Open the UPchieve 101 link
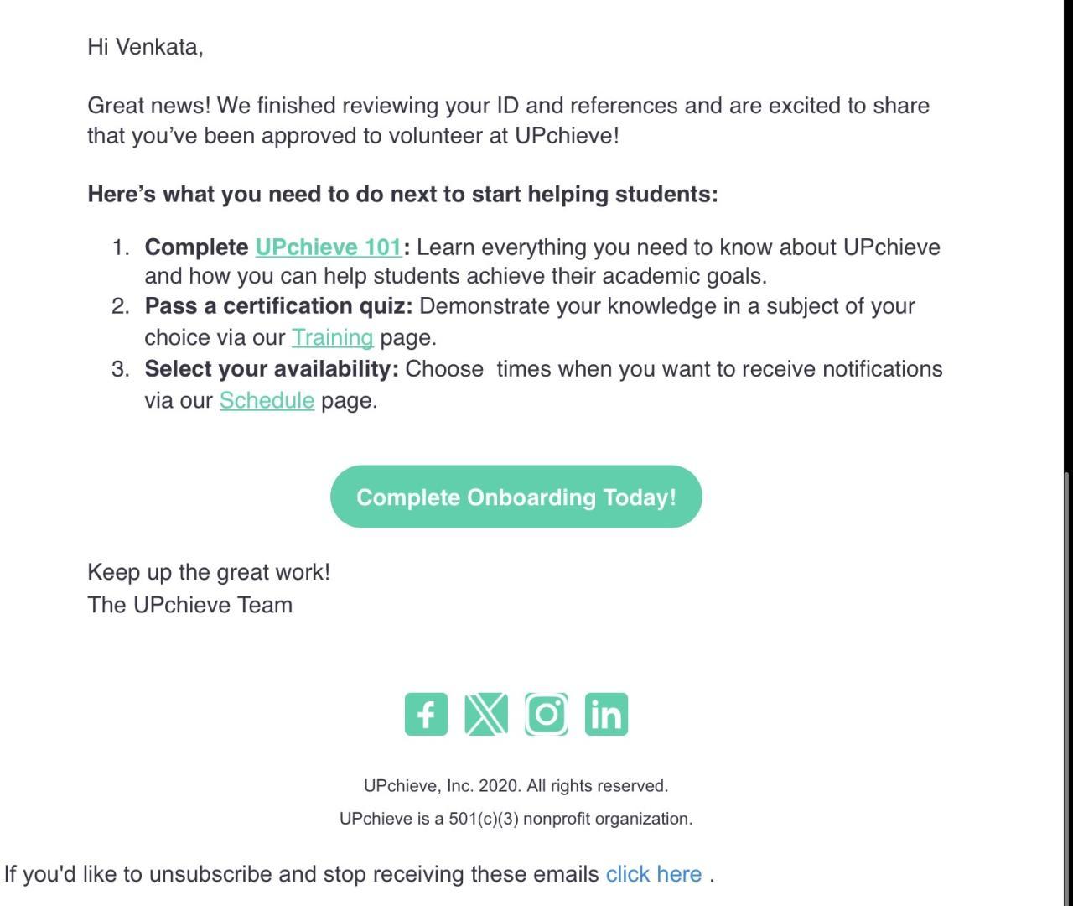This screenshot has height=906, width=1073. [328, 247]
